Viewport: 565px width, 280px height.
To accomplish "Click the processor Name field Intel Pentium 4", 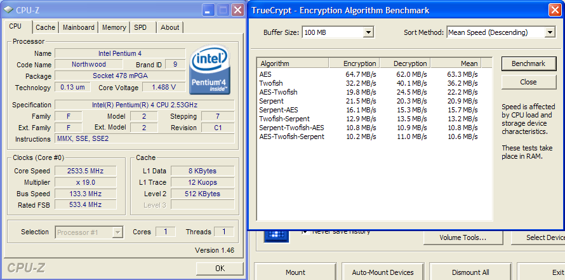I will (120, 53).
